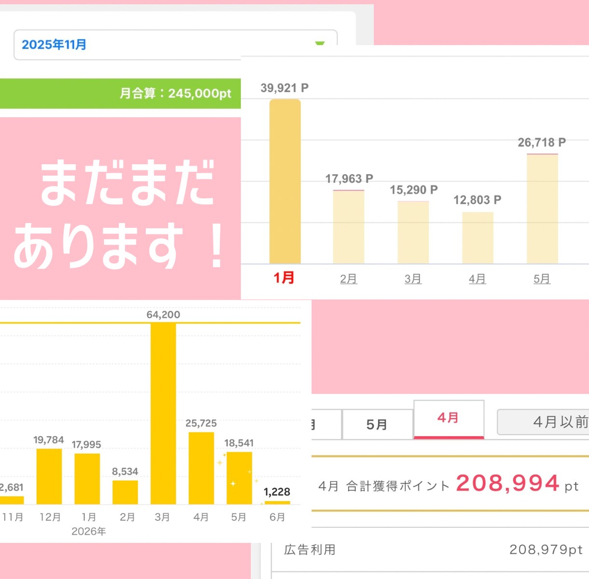Open the 3月 month link
The height and width of the screenshot is (579, 589).
(413, 279)
